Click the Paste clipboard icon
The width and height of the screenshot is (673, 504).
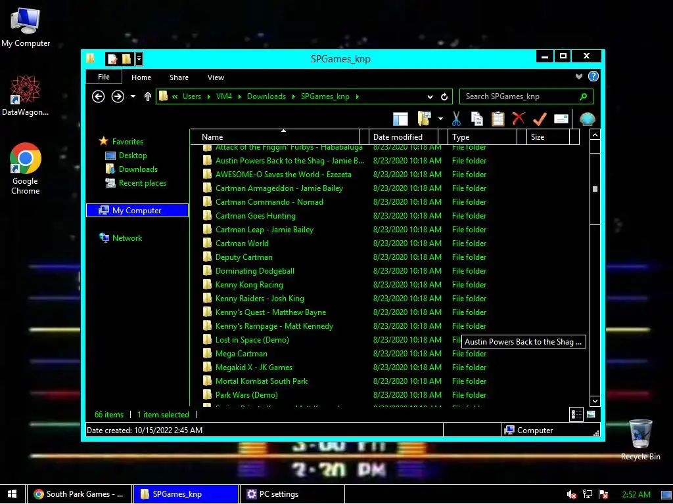(498, 119)
